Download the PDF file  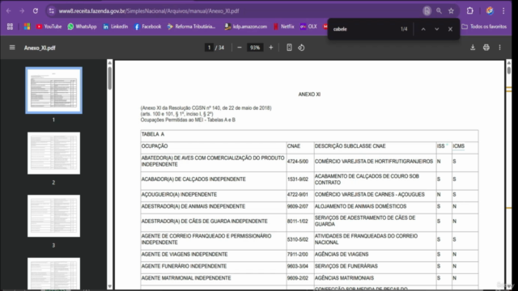tap(473, 48)
